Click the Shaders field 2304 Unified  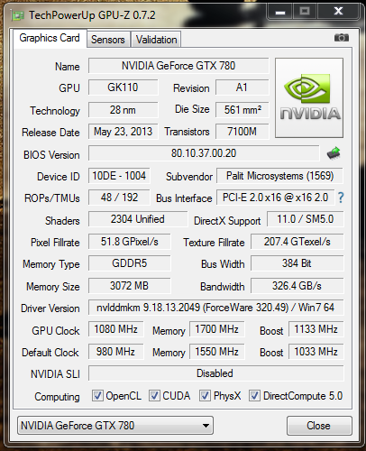pyautogui.click(x=138, y=219)
